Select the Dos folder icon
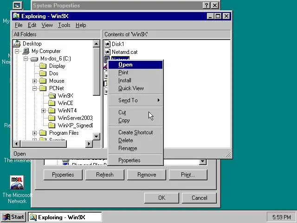This screenshot has height=223, width=297. pyautogui.click(x=43, y=73)
